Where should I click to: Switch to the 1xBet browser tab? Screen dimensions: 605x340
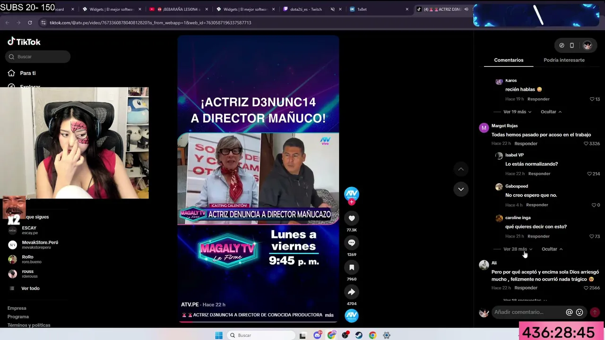pyautogui.click(x=380, y=9)
